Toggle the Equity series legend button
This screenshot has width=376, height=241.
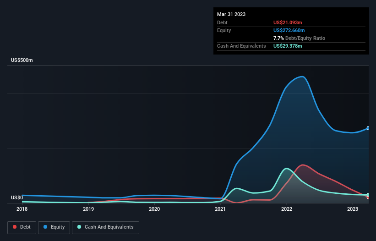54,227
